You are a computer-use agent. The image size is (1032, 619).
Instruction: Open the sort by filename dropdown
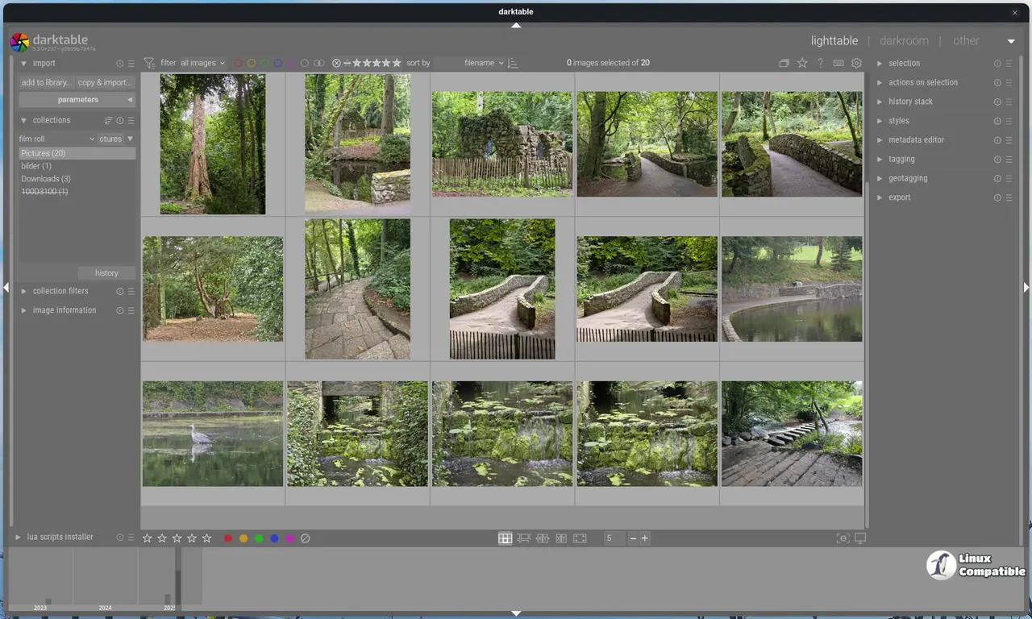(x=484, y=63)
